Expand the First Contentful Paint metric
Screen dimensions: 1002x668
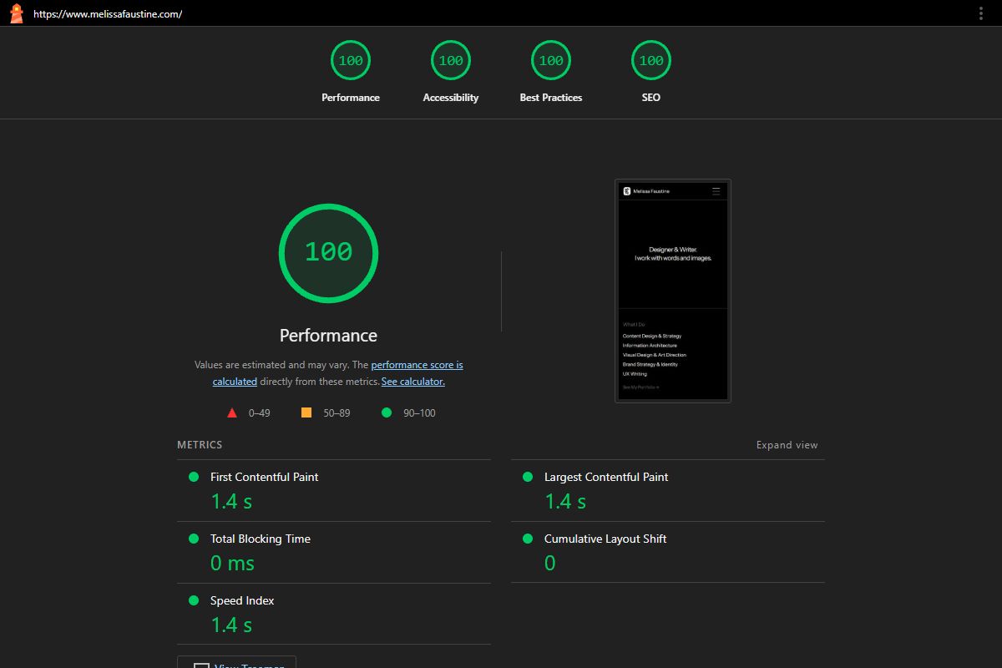tap(264, 477)
